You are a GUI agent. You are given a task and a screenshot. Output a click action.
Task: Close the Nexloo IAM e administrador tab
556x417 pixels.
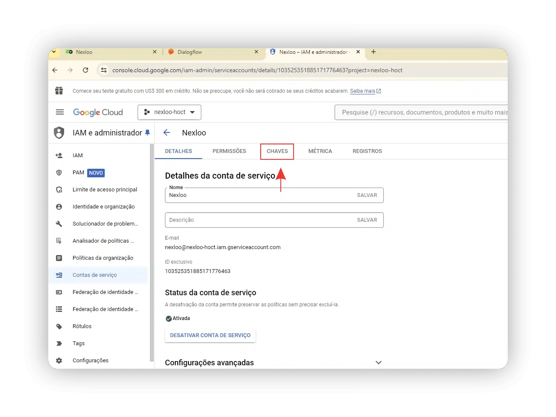click(358, 52)
